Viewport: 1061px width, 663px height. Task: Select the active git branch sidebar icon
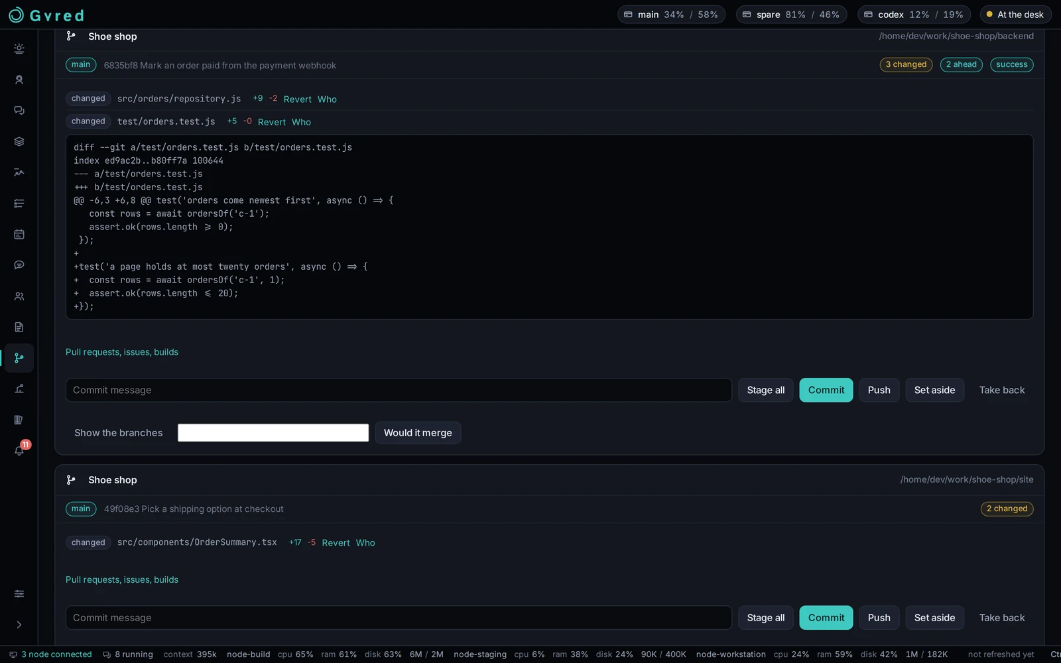pyautogui.click(x=19, y=358)
